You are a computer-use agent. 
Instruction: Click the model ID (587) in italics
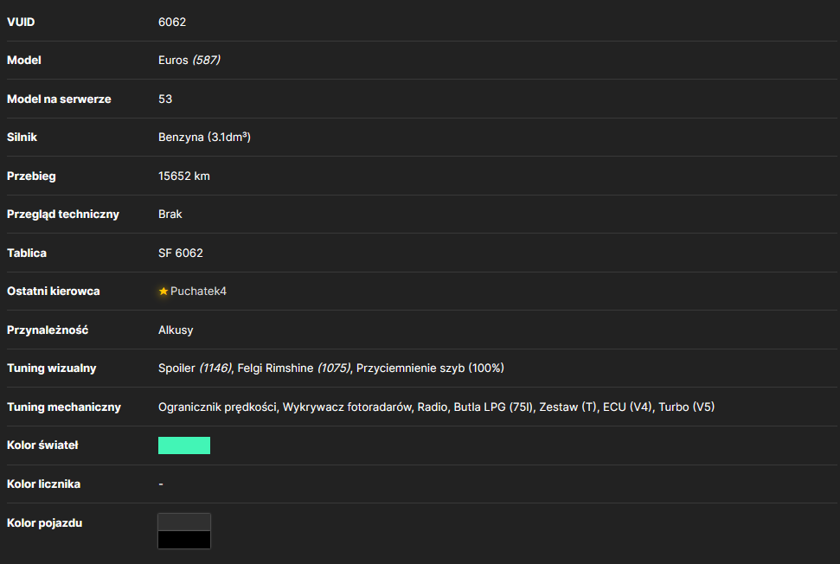[x=206, y=60]
